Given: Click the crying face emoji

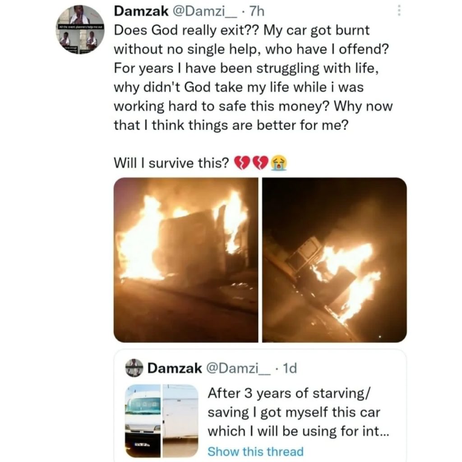Looking at the screenshot, I should pos(279,163).
